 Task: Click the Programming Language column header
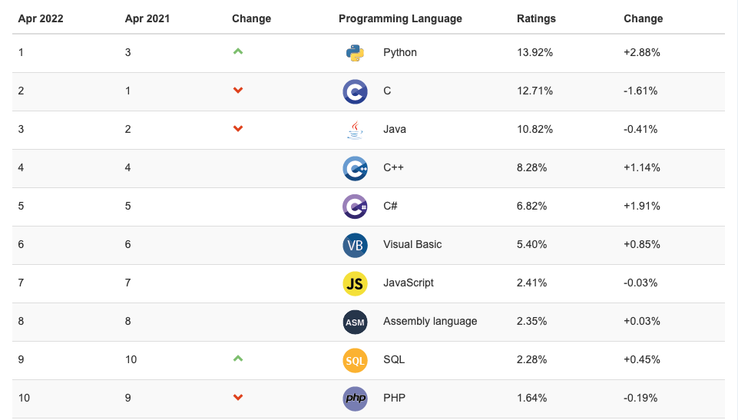(x=400, y=18)
